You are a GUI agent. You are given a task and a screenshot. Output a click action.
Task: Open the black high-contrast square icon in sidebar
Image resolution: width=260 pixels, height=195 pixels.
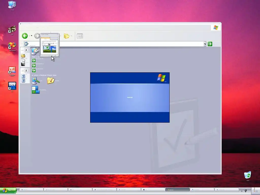pyautogui.click(x=23, y=64)
